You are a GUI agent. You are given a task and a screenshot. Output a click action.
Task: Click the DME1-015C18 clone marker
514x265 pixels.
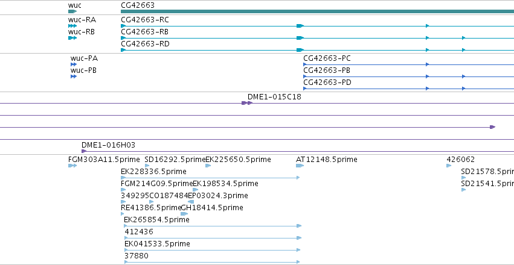click(x=247, y=103)
